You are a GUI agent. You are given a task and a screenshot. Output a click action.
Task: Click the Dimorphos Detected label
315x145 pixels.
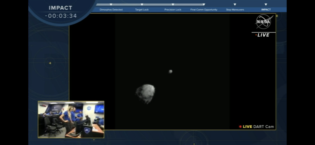tap(111, 9)
